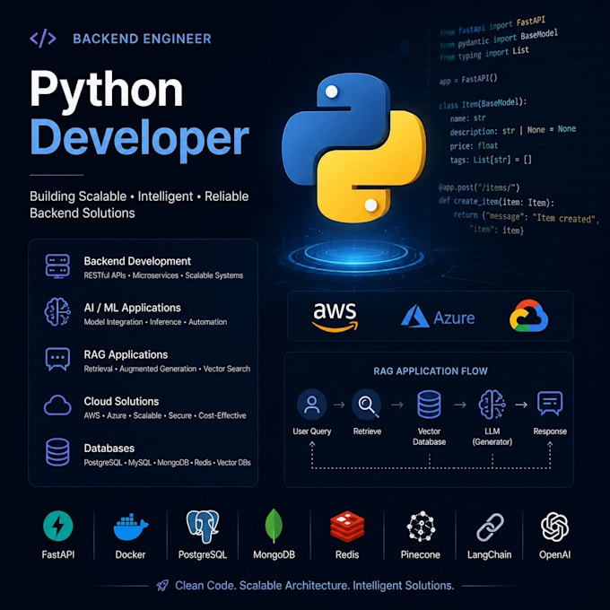Image resolution: width=610 pixels, height=610 pixels.
Task: Click Model Integration Inference Automation line
Action: [x=155, y=322]
